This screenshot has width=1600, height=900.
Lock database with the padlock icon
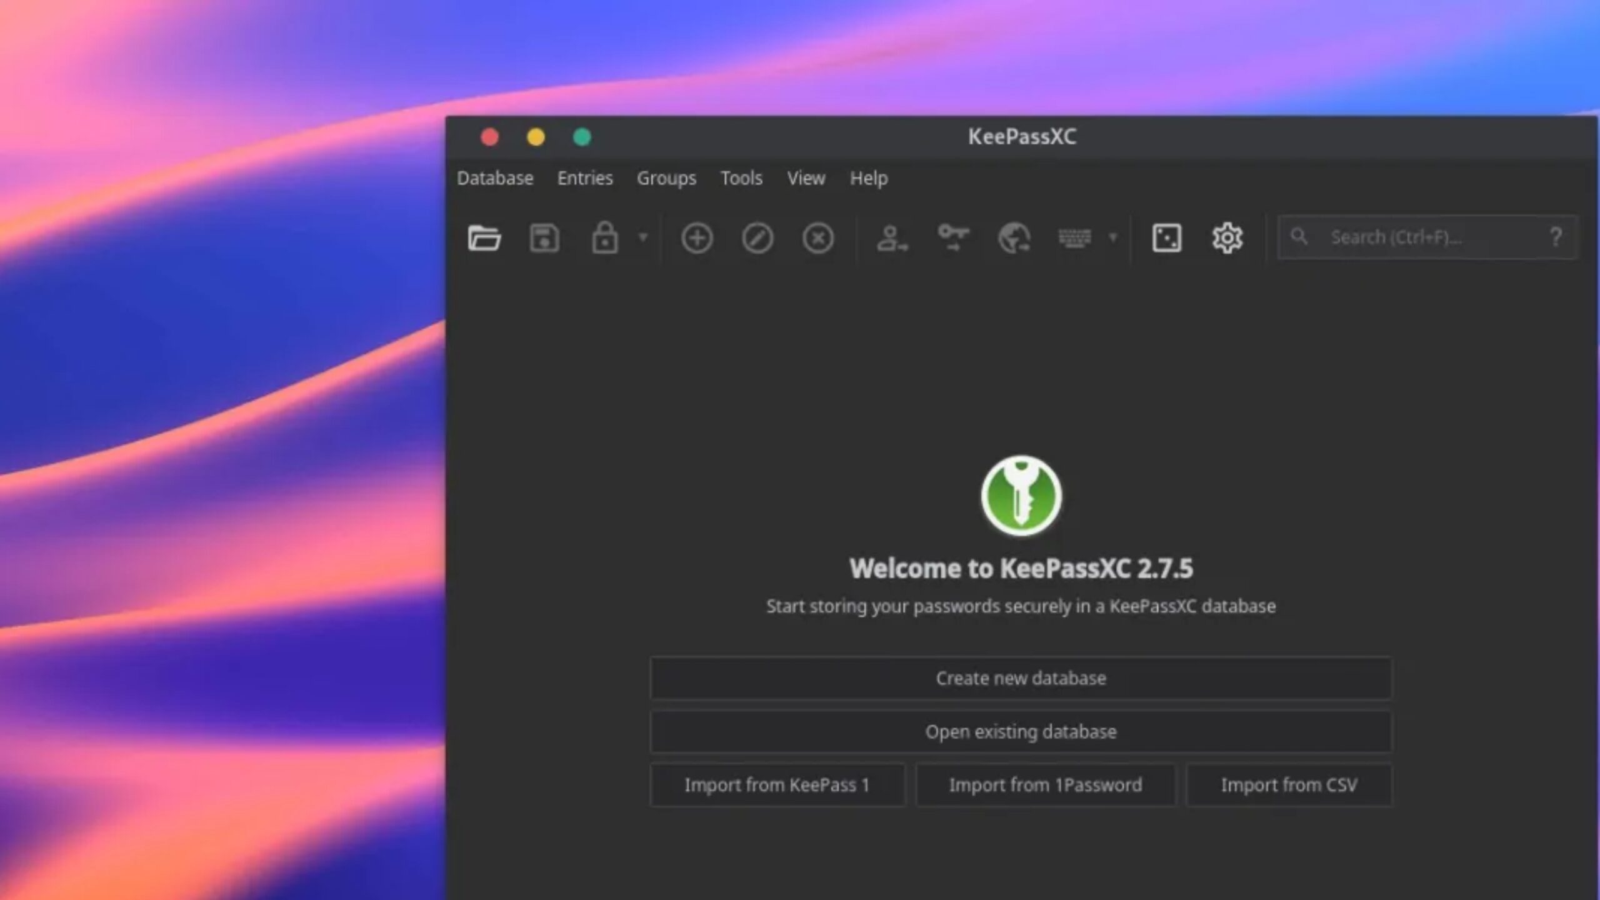point(604,237)
